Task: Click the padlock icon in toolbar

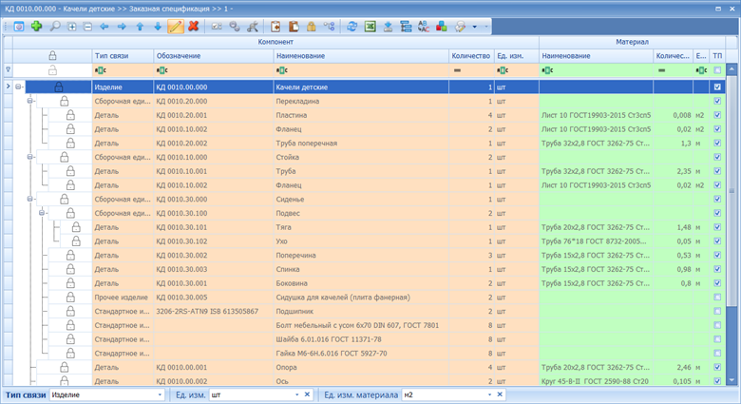Action: tap(311, 27)
